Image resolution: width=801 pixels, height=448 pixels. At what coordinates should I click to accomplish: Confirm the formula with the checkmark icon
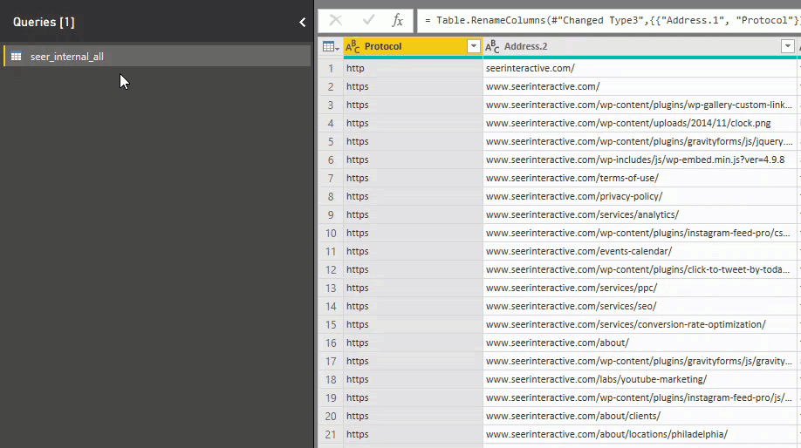coord(367,20)
